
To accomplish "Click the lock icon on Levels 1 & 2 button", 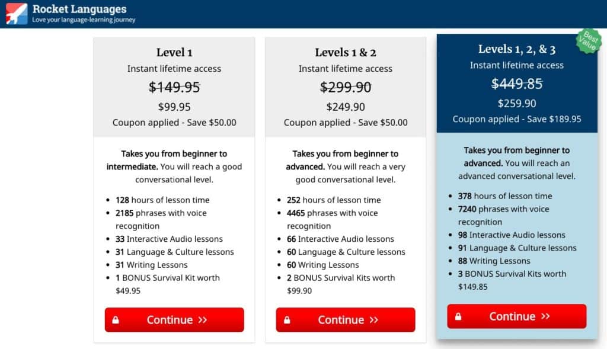I will pos(287,320).
